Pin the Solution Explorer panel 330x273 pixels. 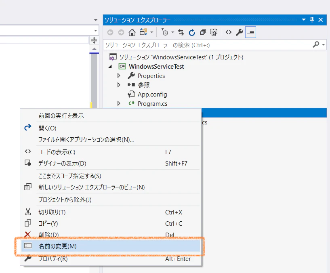click(312, 20)
